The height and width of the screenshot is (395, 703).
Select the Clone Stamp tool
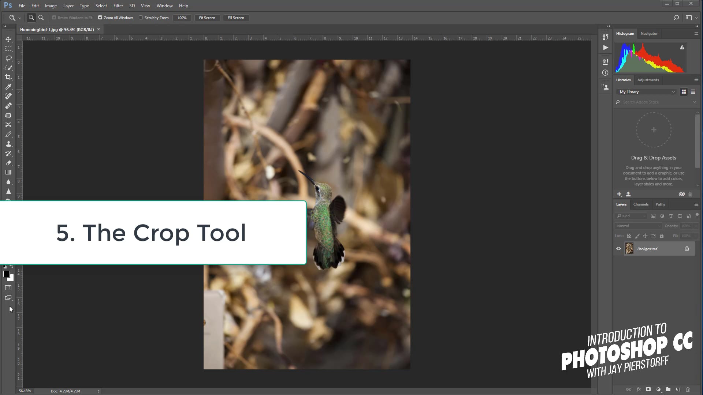9,144
